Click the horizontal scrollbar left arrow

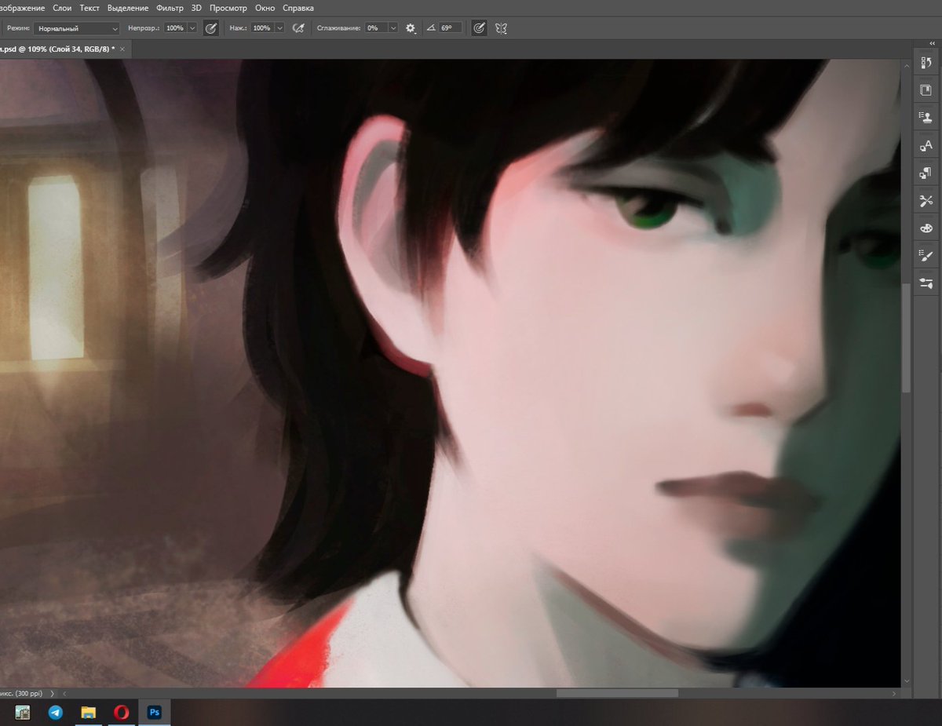coord(65,694)
